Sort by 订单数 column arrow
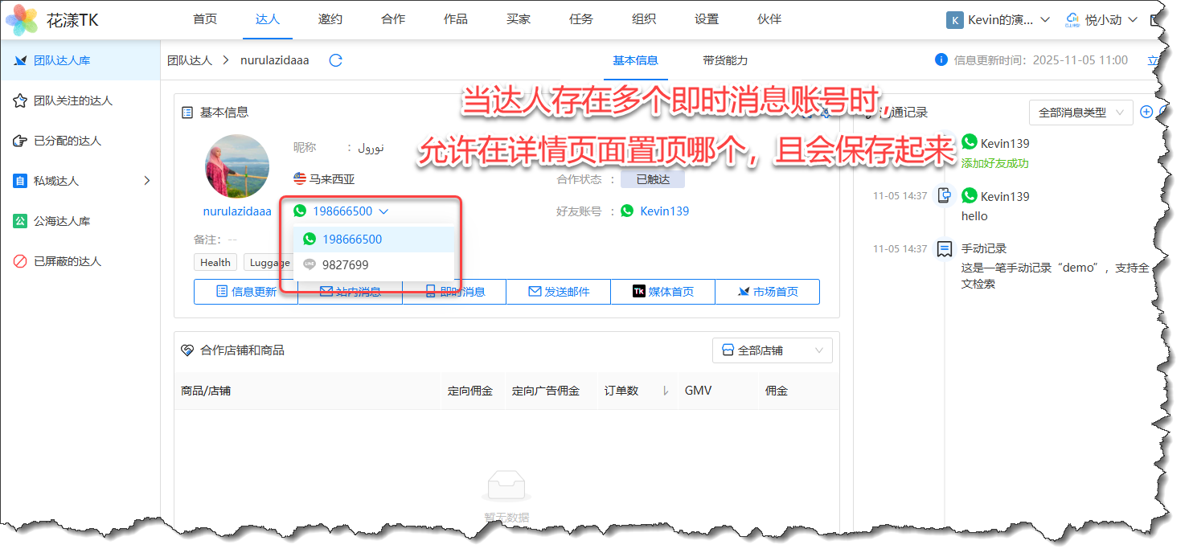This screenshot has height=557, width=1189. (x=666, y=391)
